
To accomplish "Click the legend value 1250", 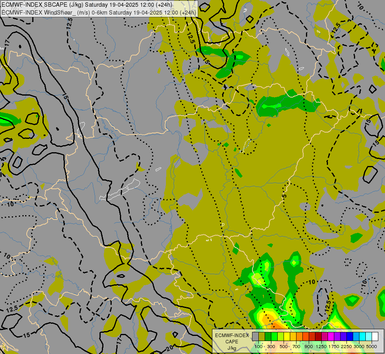I will 321,347.
